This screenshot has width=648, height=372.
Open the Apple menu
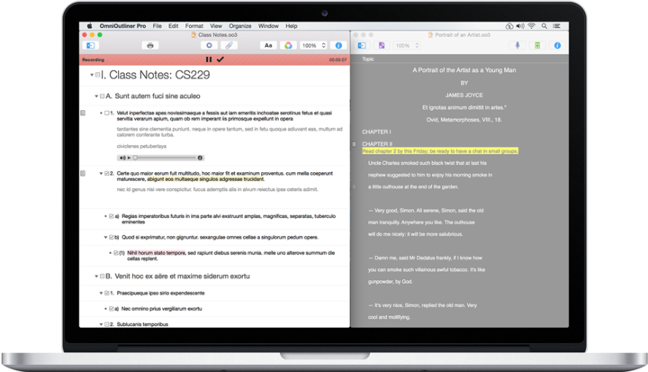tap(89, 26)
